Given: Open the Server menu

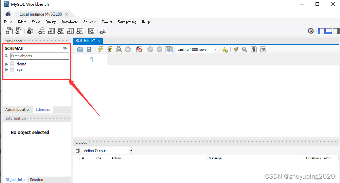Looking at the screenshot, I should (x=89, y=22).
